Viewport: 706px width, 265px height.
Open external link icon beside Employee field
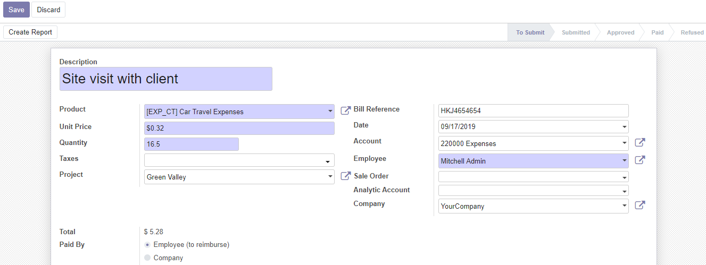[x=639, y=160]
